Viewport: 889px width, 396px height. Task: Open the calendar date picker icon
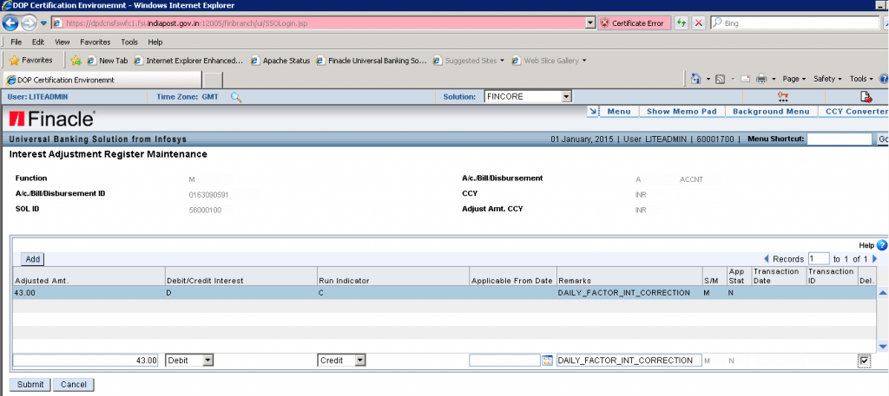[547, 360]
